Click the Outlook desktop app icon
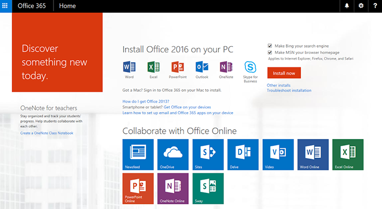Viewport: 382px width, 209px height. (202, 67)
